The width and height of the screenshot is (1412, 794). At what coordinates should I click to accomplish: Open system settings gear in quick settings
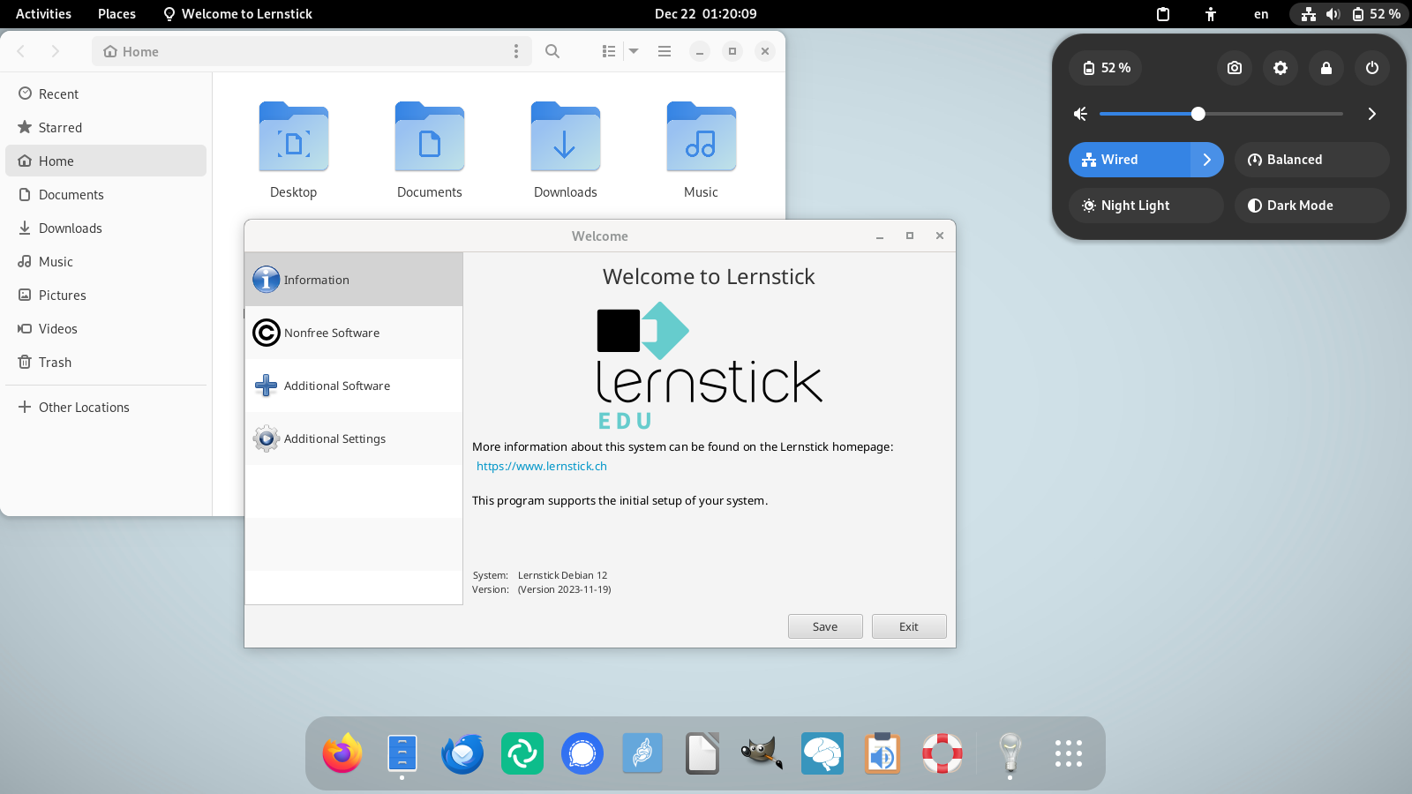[x=1281, y=68]
